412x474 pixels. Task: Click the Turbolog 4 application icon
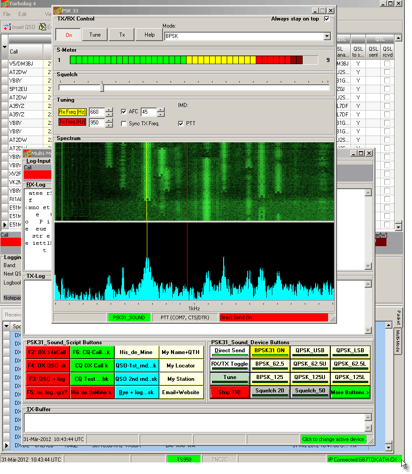4,4
